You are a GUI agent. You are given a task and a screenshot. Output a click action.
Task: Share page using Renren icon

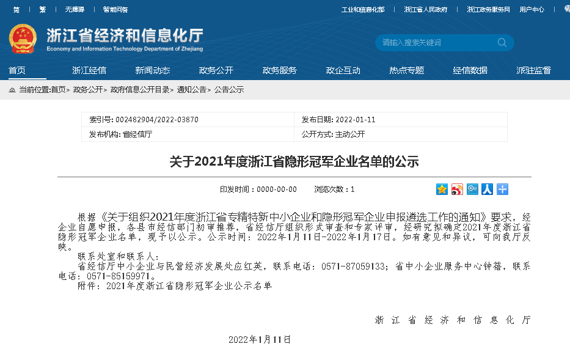pyautogui.click(x=487, y=189)
